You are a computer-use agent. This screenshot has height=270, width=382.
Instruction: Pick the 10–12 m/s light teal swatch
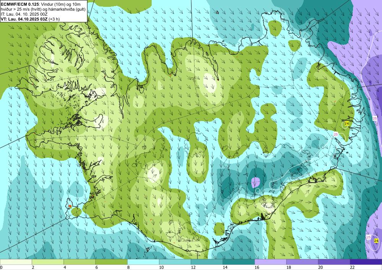coord(175,262)
